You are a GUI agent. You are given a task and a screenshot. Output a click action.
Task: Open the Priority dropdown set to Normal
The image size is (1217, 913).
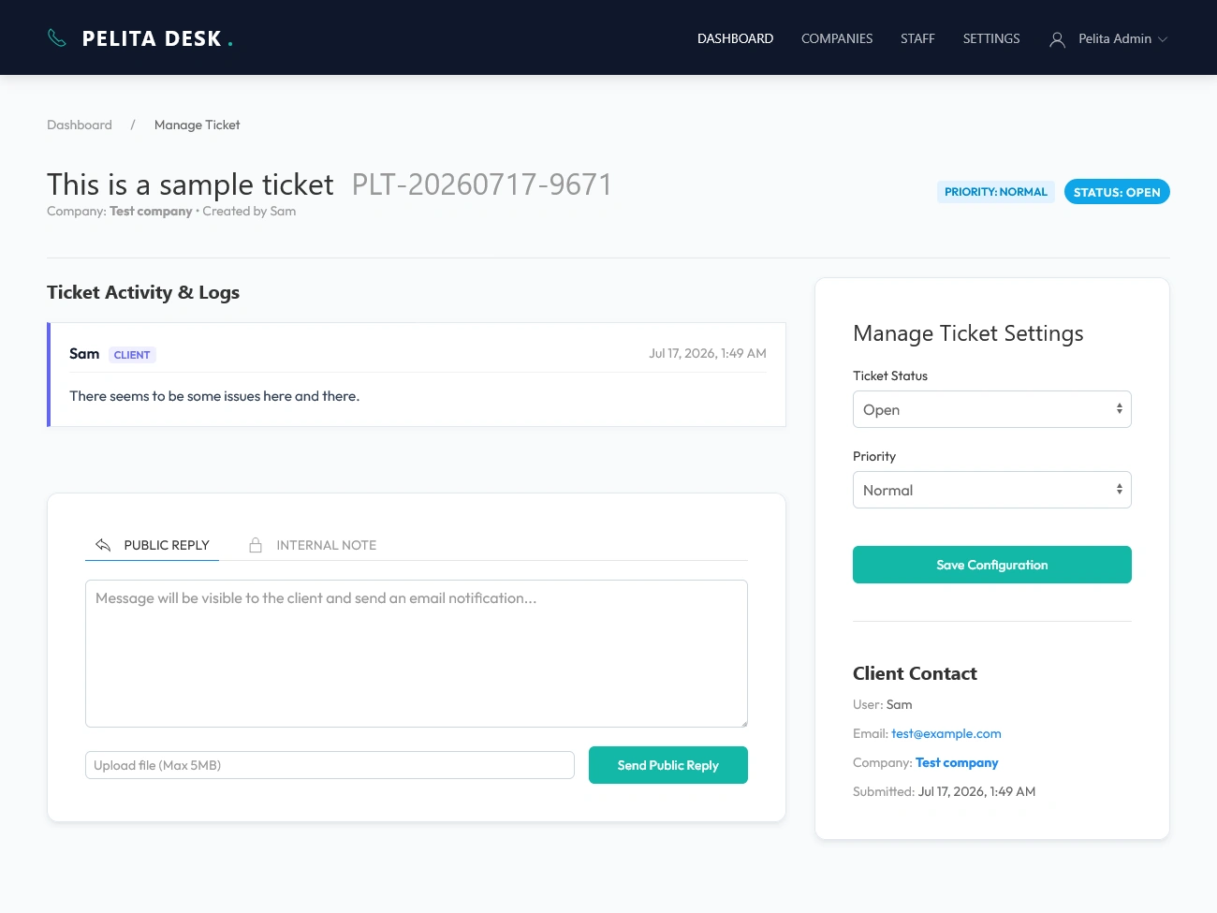[992, 490]
